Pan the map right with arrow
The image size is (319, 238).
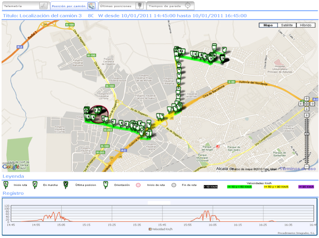(x=312, y=104)
